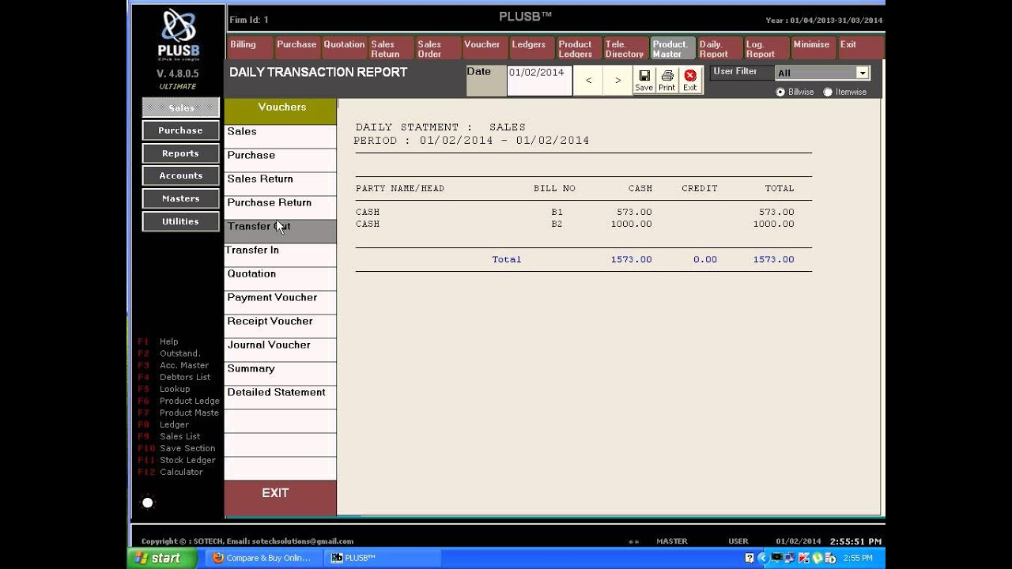Select Detailed Statement row

pos(280,397)
